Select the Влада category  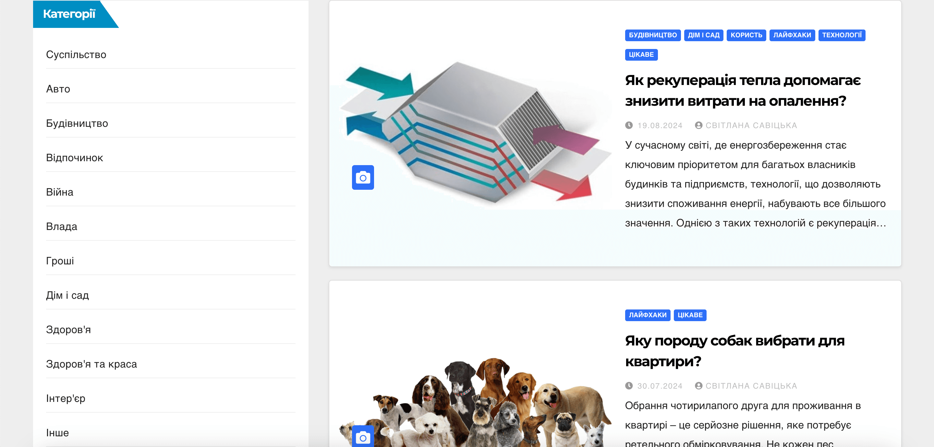pyautogui.click(x=62, y=226)
